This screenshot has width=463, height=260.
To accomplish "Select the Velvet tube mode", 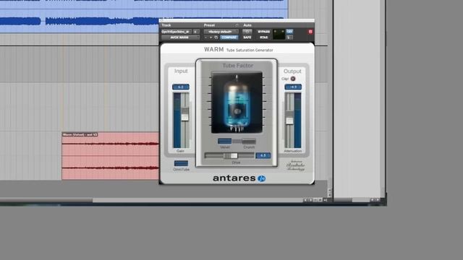I will click(225, 142).
